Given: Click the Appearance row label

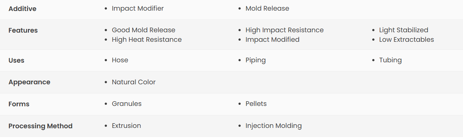Looking at the screenshot, I should [x=29, y=82].
